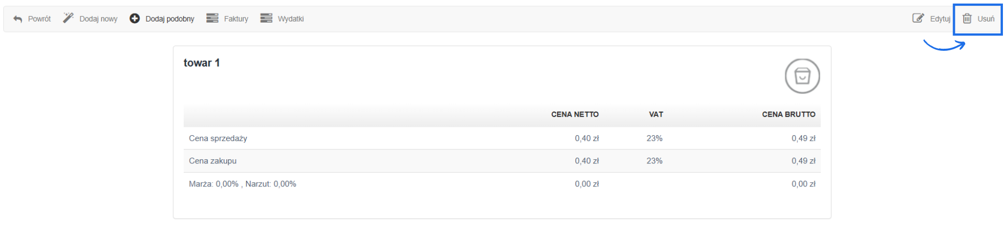Click the product title "towar 1"
Screen dimensions: 1005x231
click(x=202, y=63)
